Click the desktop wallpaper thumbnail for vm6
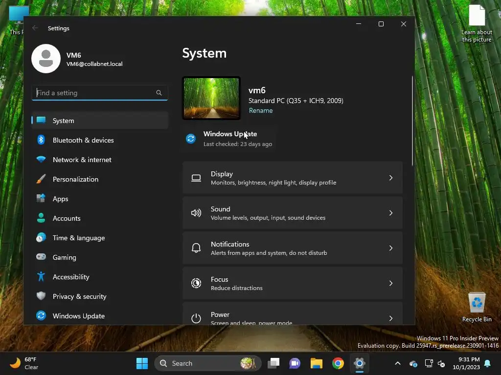Image resolution: width=501 pixels, height=375 pixels. 211,98
